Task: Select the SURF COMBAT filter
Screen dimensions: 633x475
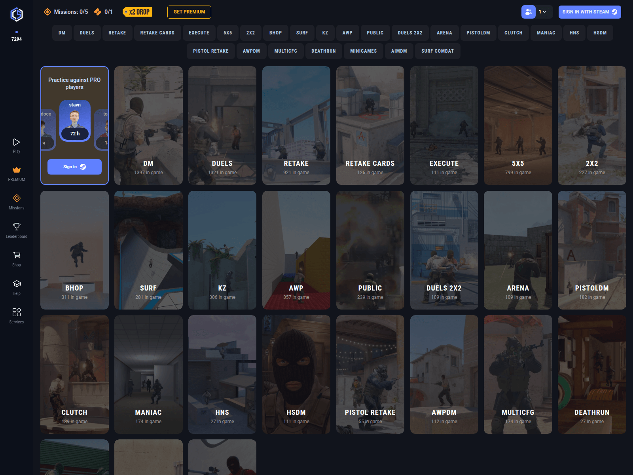Action: pyautogui.click(x=438, y=51)
